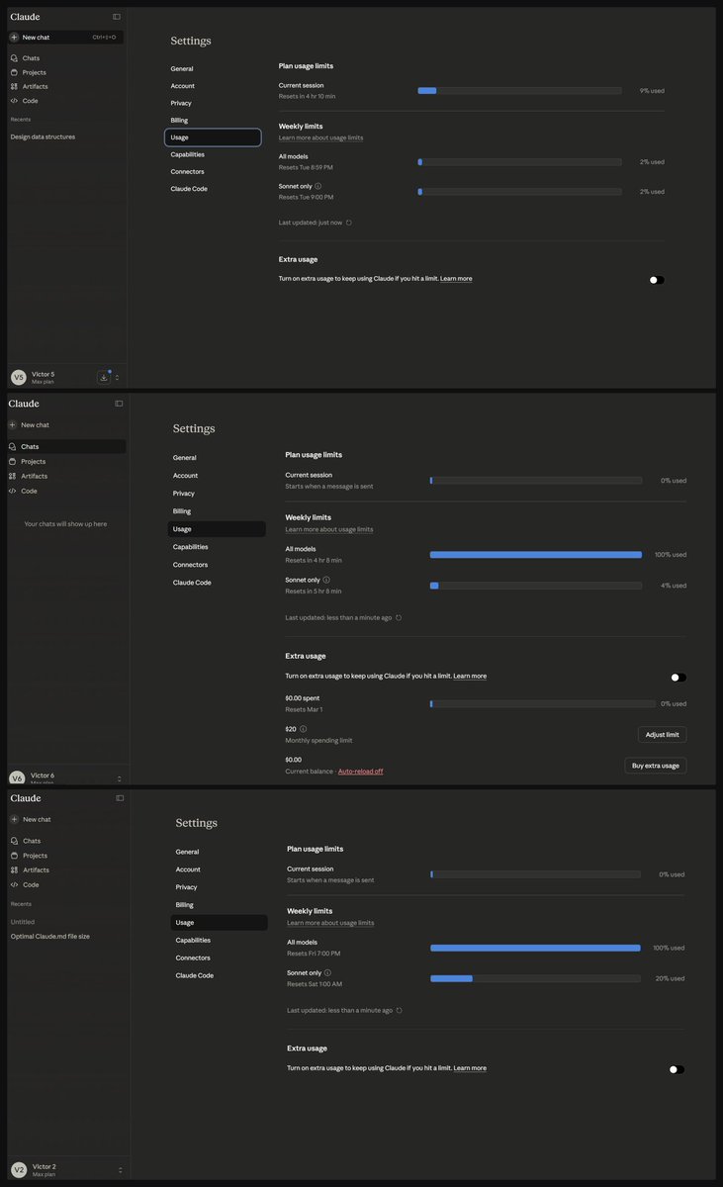This screenshot has height=1187, width=723.
Task: Open 'Learn more about usage limits' in Victor 6's window
Action: click(x=329, y=529)
